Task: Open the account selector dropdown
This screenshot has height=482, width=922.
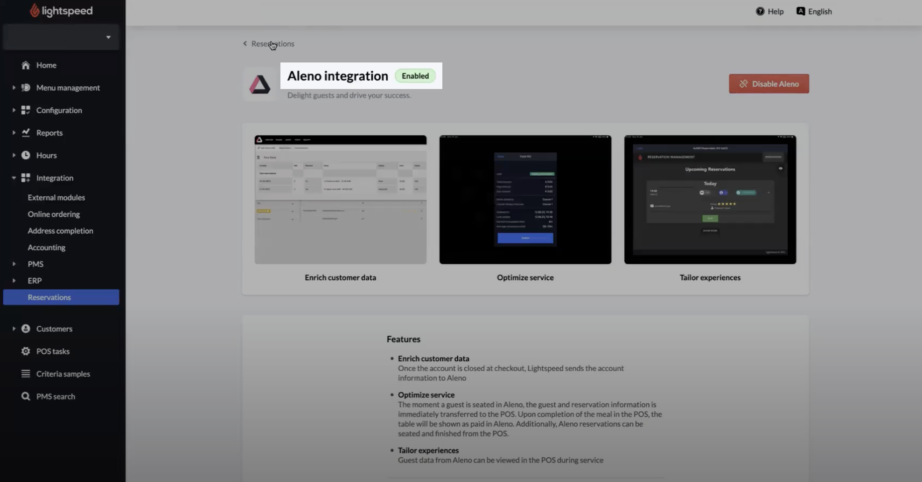Action: [x=61, y=37]
